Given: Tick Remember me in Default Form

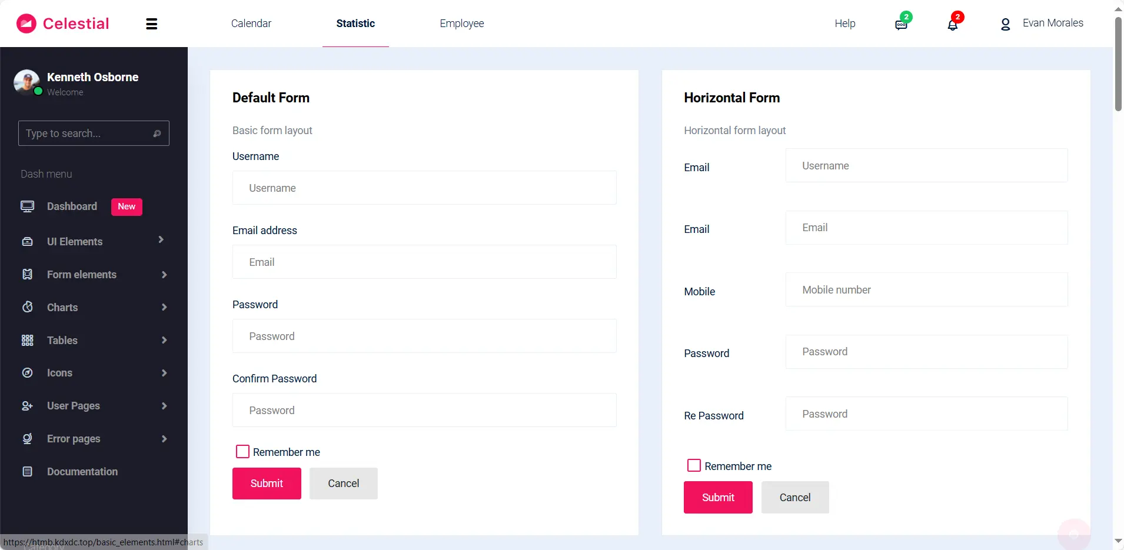Looking at the screenshot, I should [x=242, y=452].
